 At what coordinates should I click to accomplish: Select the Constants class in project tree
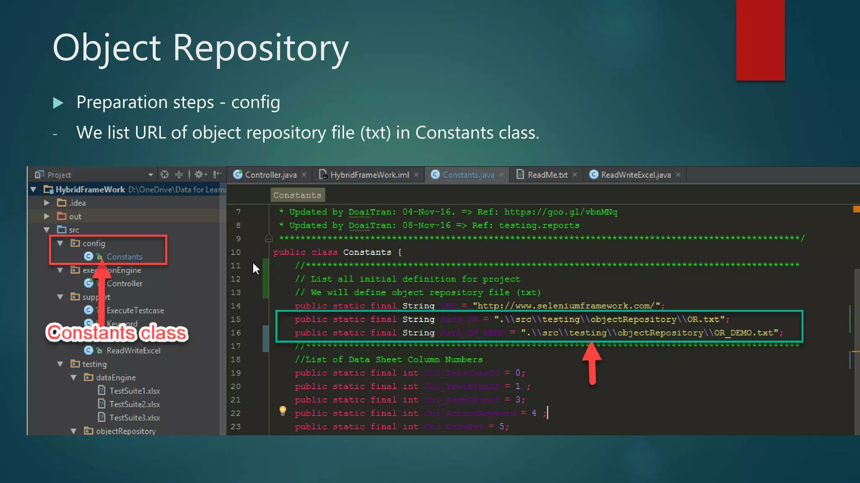click(124, 257)
